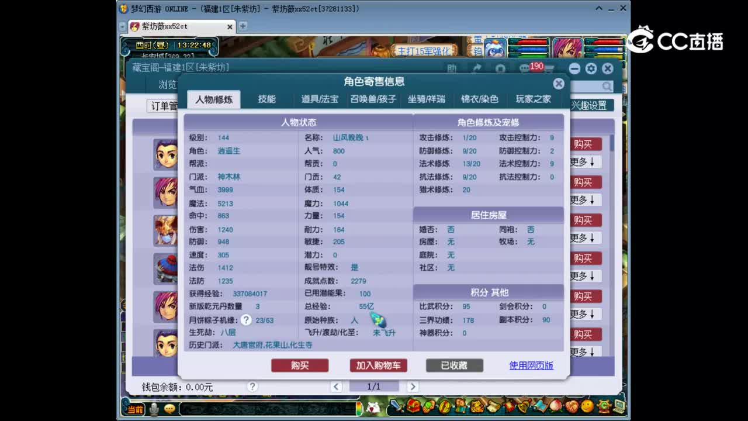Select the beast-masked avatar listing
Screen dimensions: 748x421
pos(166,230)
